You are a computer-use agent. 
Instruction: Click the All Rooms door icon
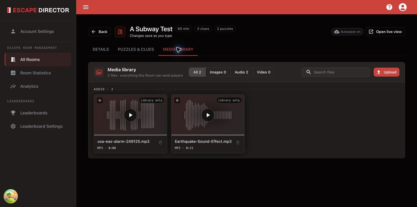[13, 59]
